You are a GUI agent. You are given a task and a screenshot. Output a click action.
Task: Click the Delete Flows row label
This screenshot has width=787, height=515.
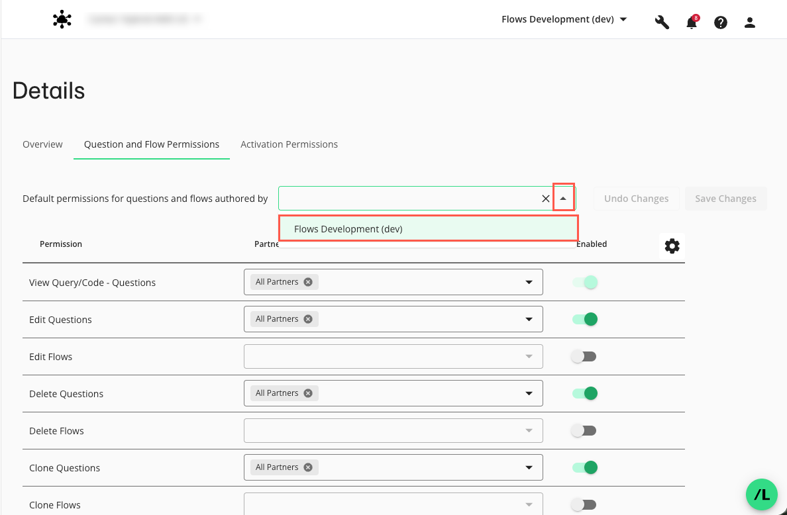pyautogui.click(x=57, y=431)
